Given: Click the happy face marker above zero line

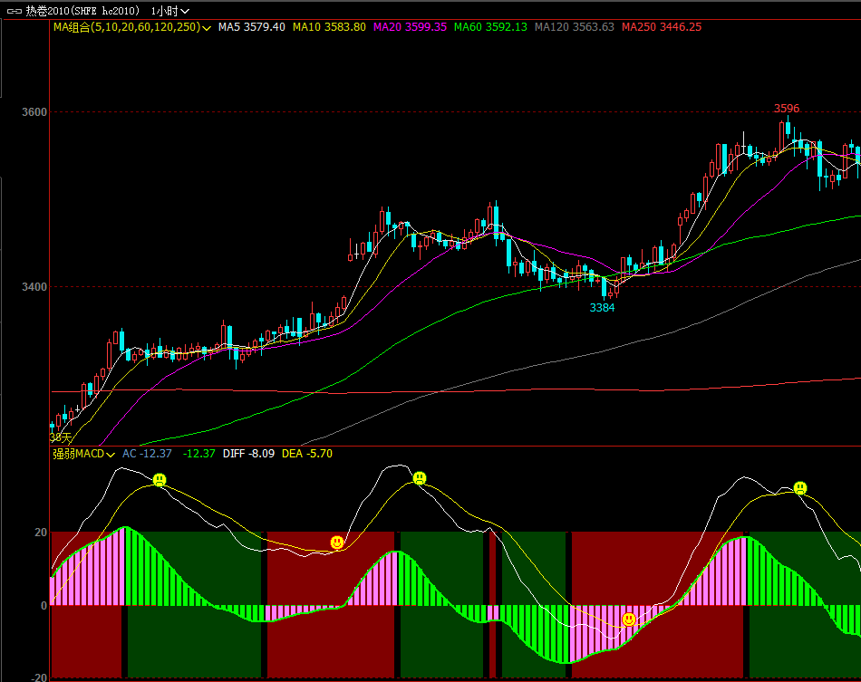Looking at the screenshot, I should tap(337, 543).
